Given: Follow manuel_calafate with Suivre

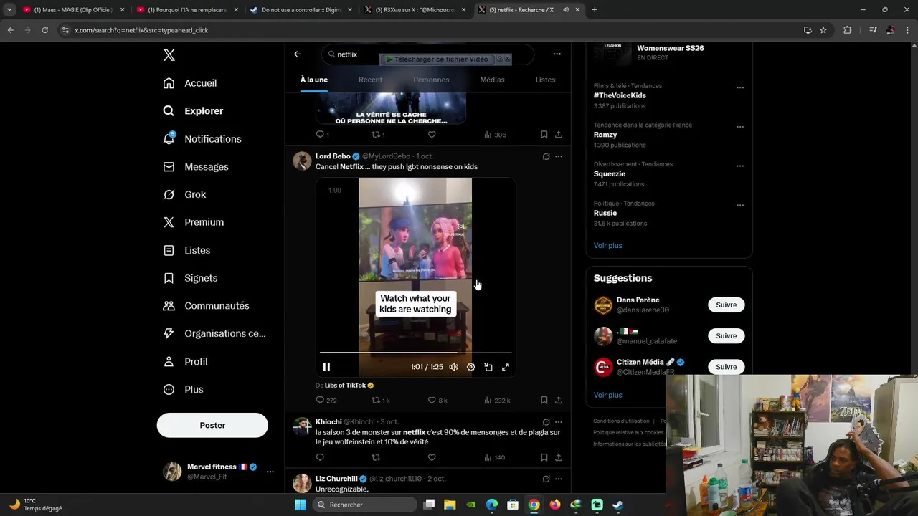Looking at the screenshot, I should click(726, 335).
